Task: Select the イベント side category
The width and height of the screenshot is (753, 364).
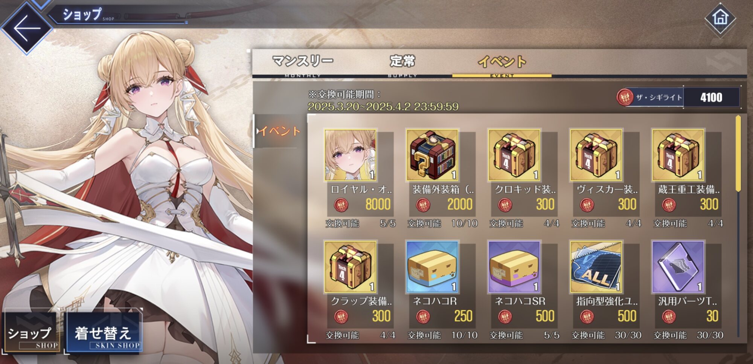Action: (279, 131)
